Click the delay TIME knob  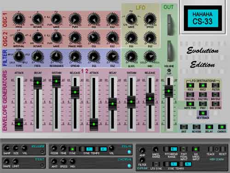(63, 148)
